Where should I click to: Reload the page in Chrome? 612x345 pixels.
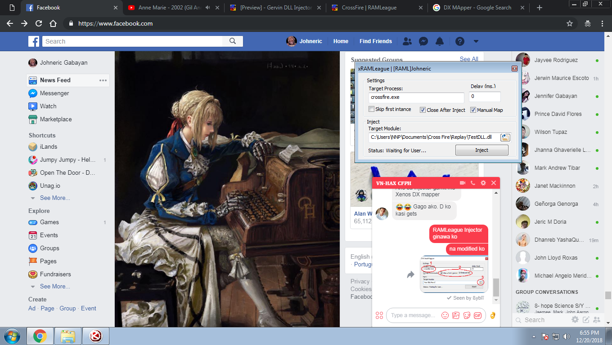tap(39, 23)
